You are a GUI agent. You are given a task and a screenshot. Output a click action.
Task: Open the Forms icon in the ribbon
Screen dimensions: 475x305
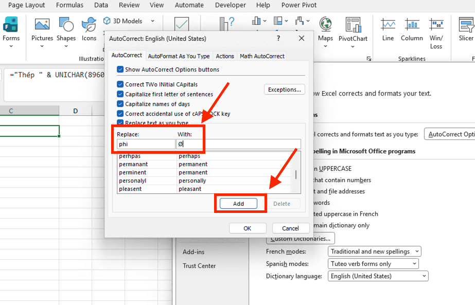11,25
